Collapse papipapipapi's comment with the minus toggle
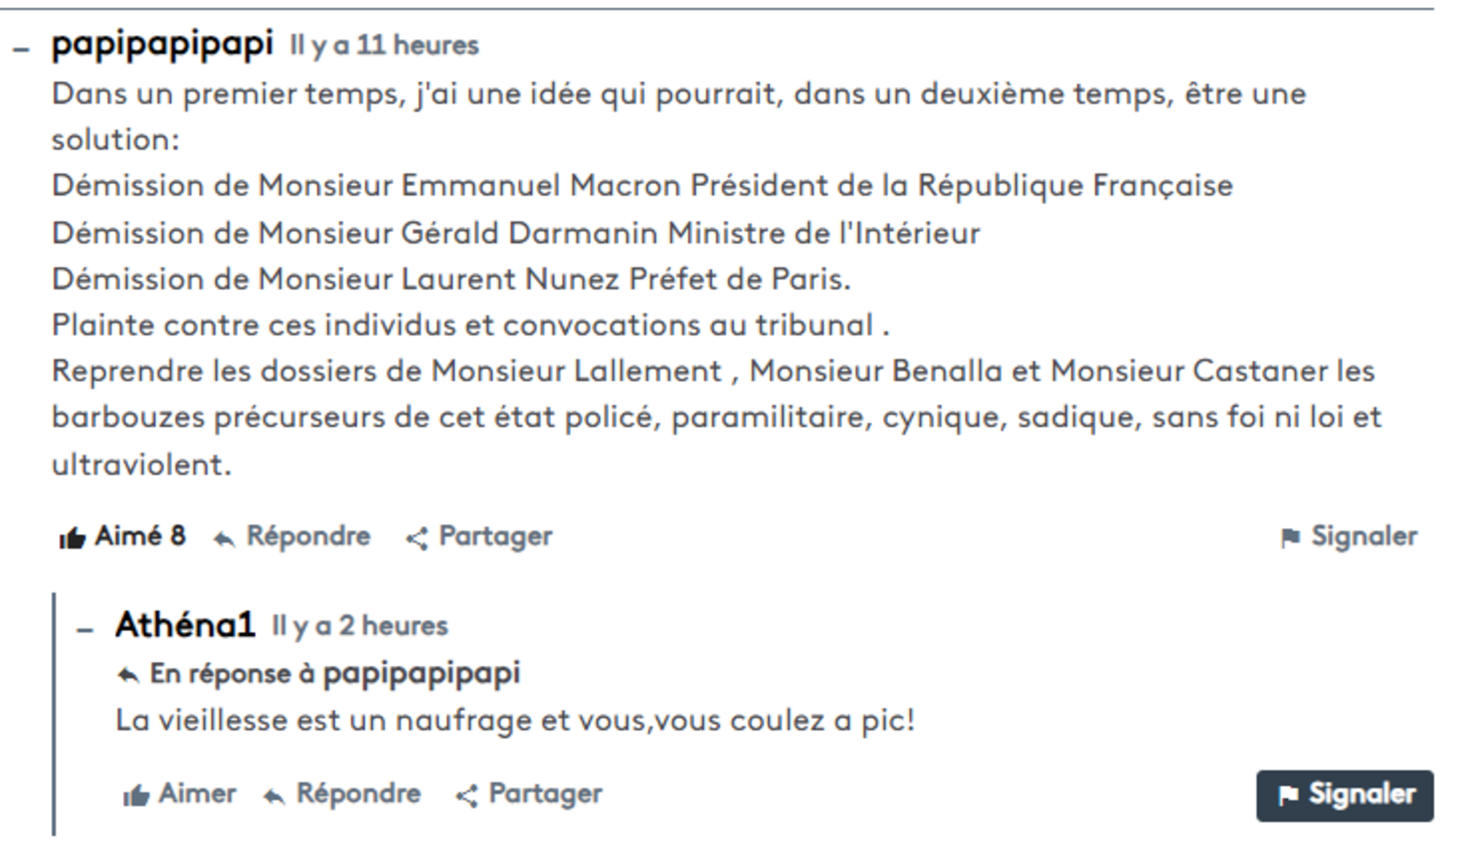The height and width of the screenshot is (844, 1460). point(21,50)
